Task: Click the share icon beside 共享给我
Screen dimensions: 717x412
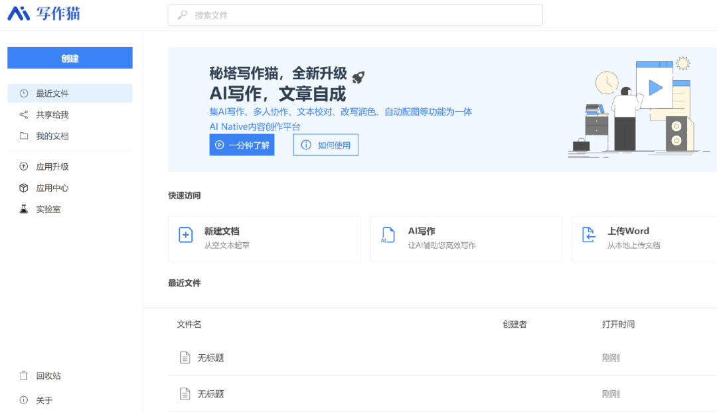Action: pyautogui.click(x=24, y=115)
